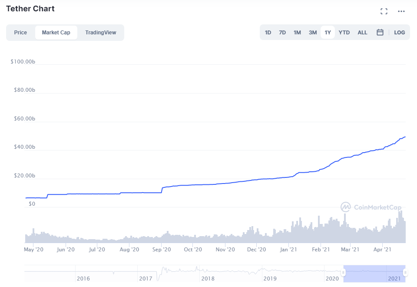
Task: Click the May '20 axis label
Action: 33,250
